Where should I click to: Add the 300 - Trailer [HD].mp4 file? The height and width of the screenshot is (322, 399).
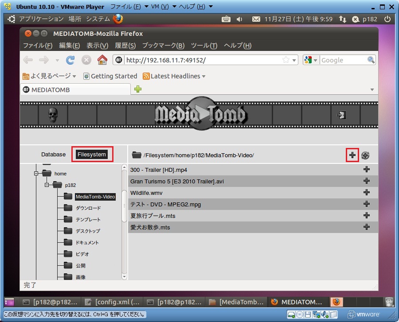point(367,170)
